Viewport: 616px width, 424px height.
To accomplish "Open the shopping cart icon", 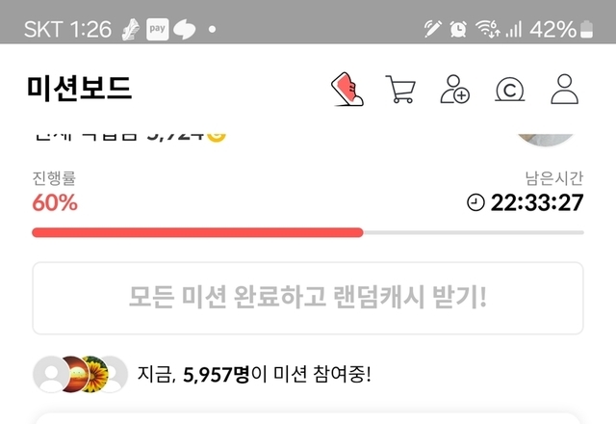I will click(400, 89).
